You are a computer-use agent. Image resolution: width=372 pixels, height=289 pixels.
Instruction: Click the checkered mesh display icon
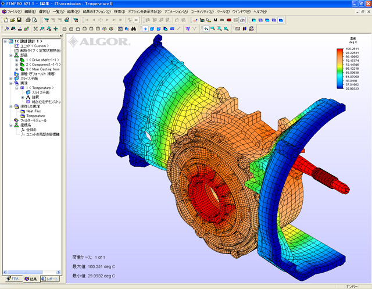coord(120,28)
